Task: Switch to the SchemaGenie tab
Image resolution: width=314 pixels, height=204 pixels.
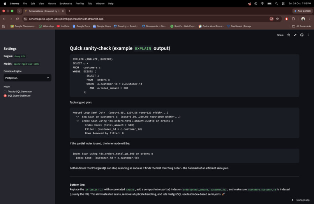Action: click(x=44, y=11)
